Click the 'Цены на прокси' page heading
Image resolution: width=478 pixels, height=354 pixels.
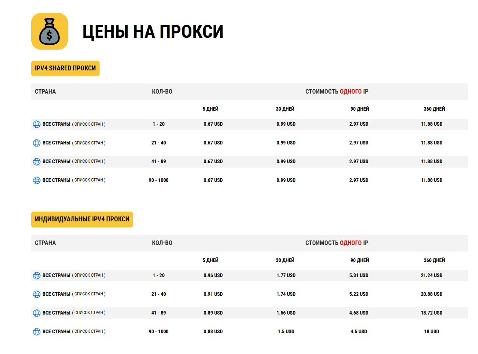pyautogui.click(x=153, y=32)
